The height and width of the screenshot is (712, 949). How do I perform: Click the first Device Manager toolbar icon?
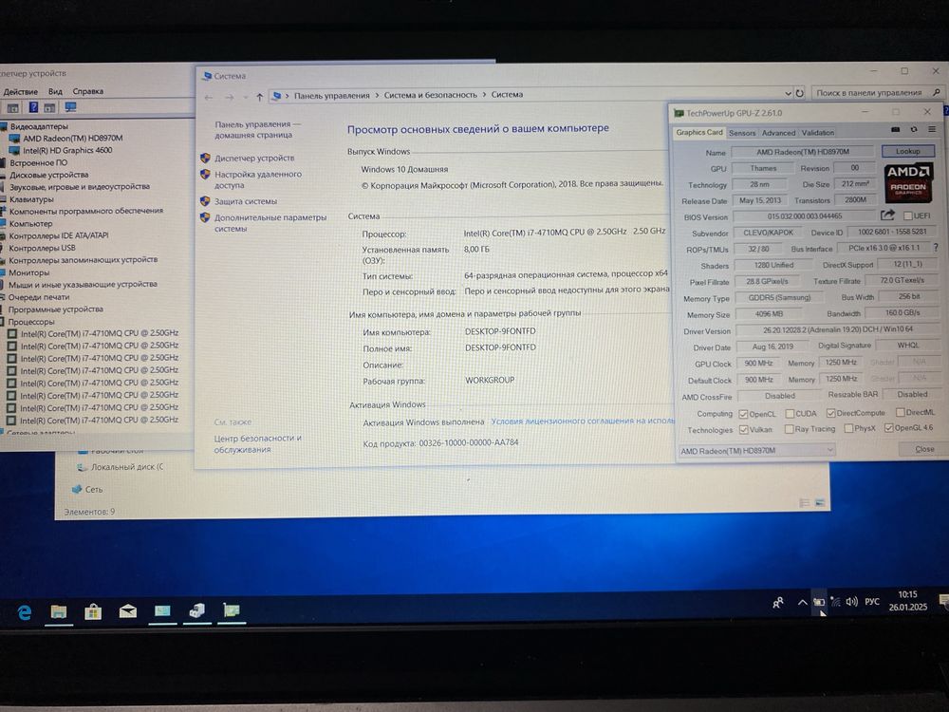(x=12, y=108)
